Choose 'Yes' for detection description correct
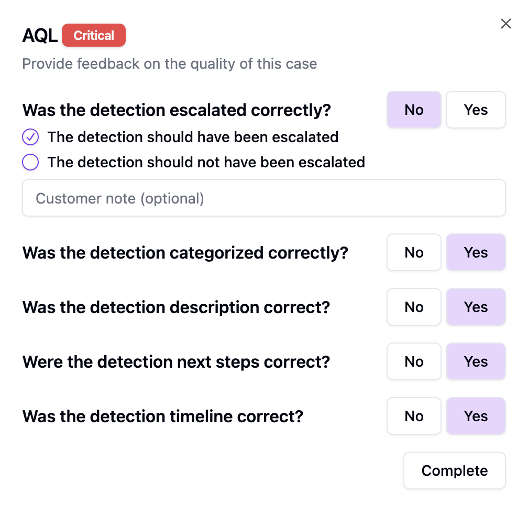Screen dimensions: 528x513 click(x=476, y=307)
